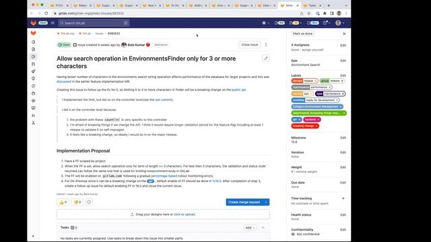Image resolution: width=431 pixels, height=242 pixels.
Task: Click the browser address bar URL
Action: [91, 13]
